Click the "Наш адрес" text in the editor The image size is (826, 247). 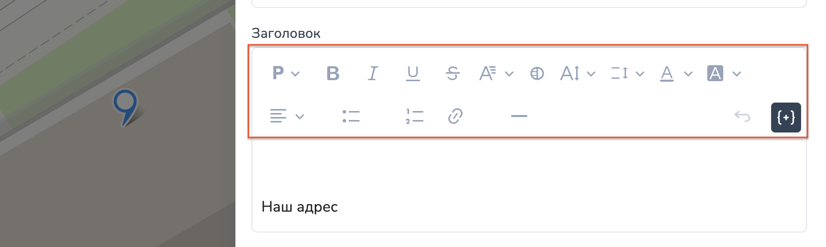300,207
